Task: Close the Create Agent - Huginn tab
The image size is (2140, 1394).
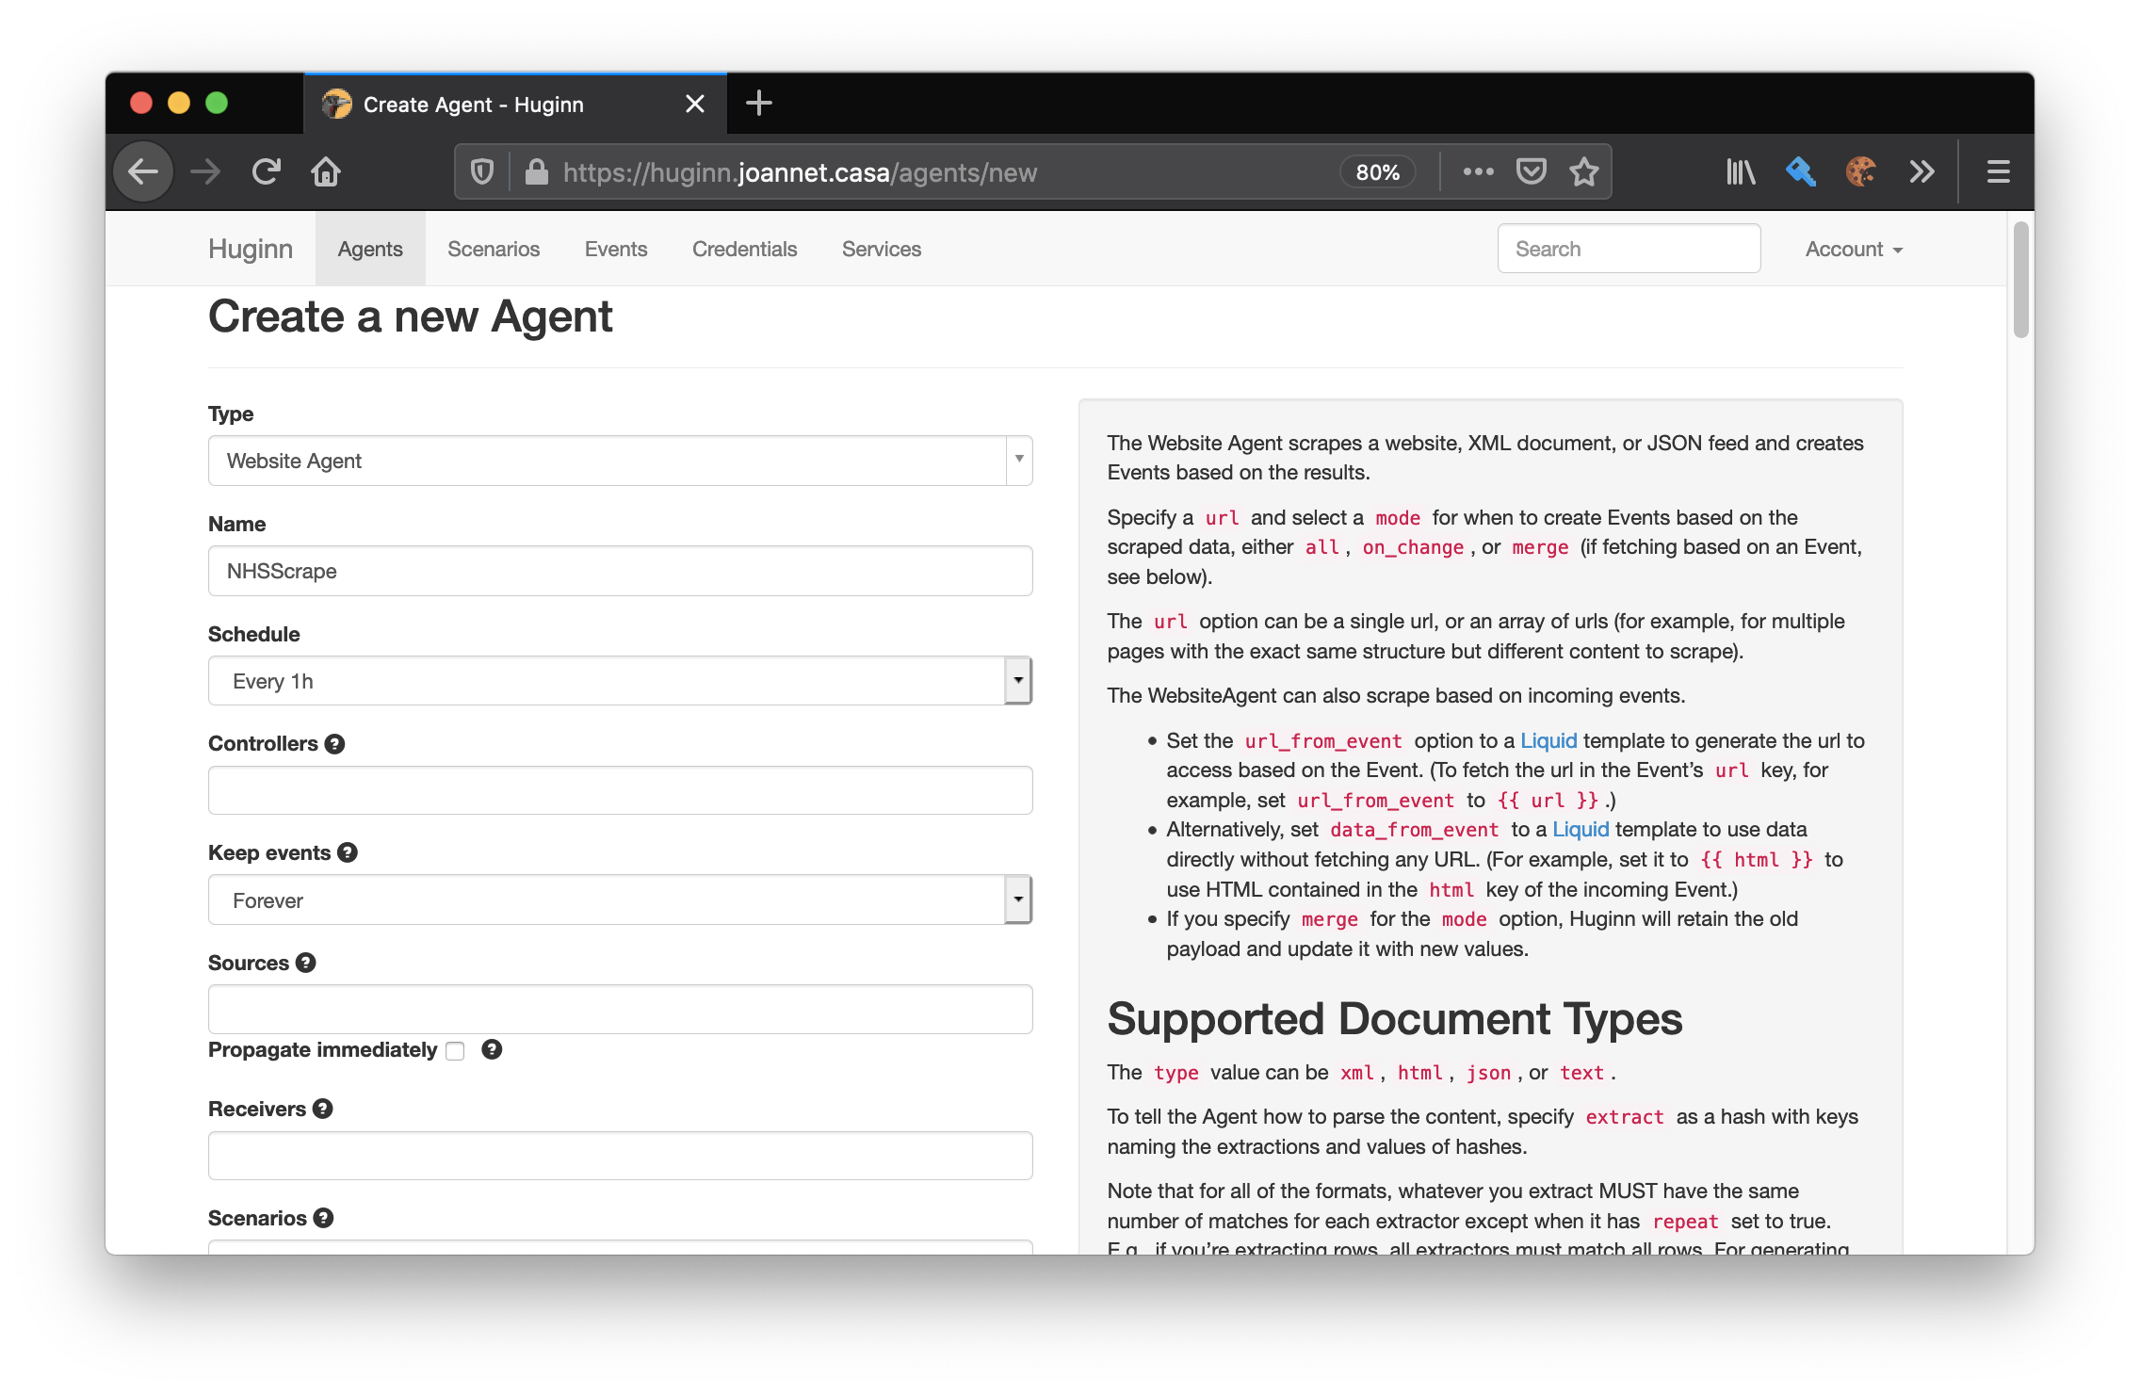Action: [695, 104]
